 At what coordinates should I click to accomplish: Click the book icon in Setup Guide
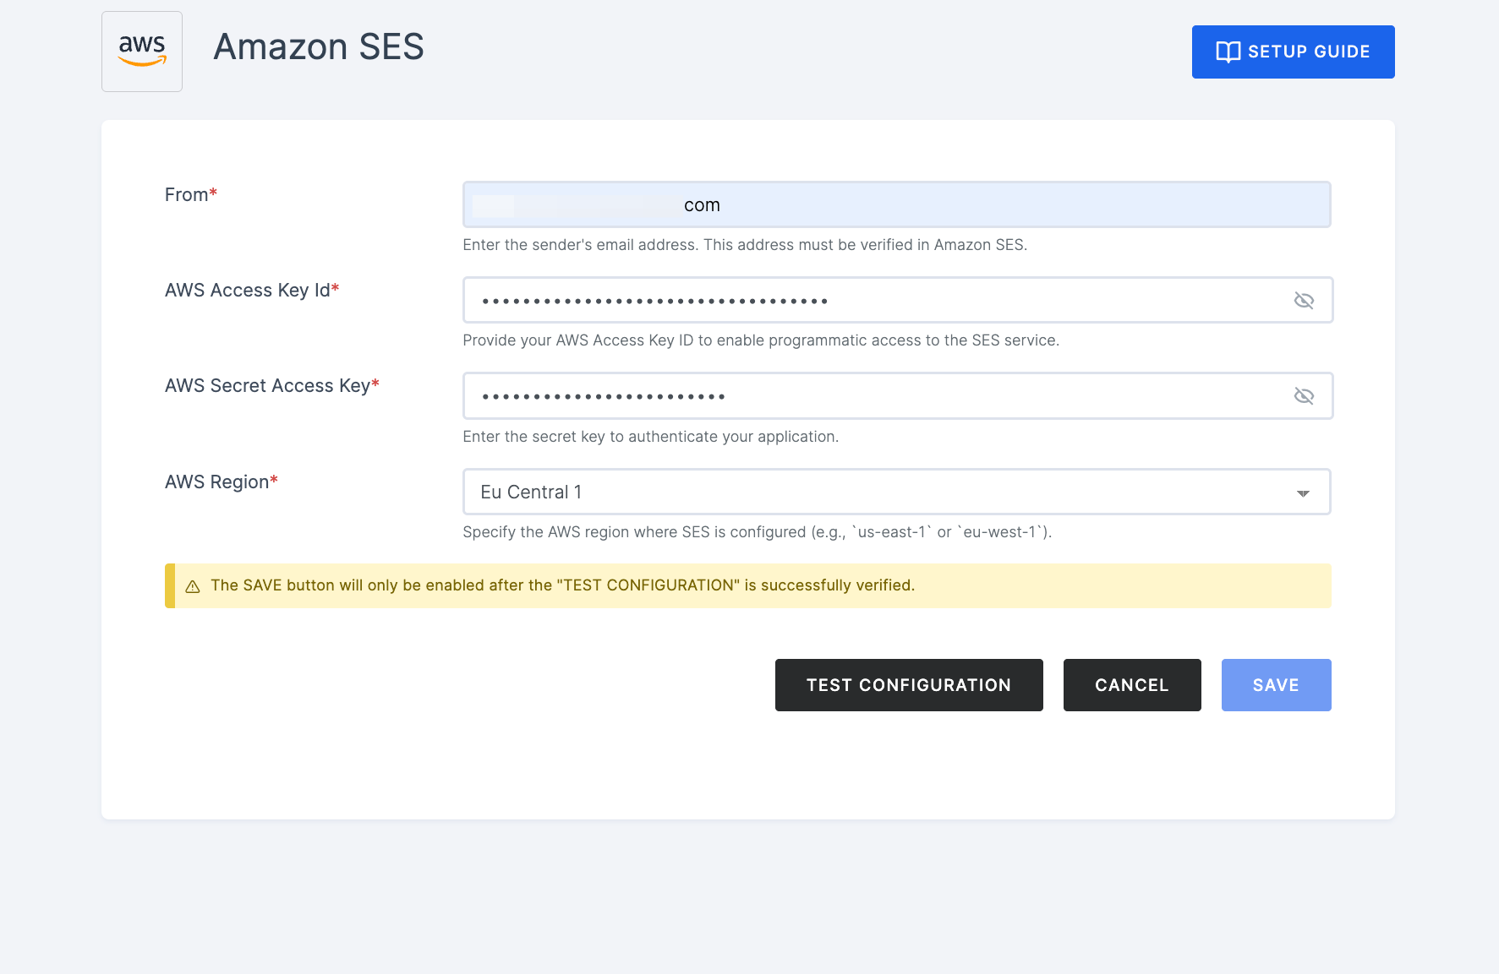tap(1228, 52)
